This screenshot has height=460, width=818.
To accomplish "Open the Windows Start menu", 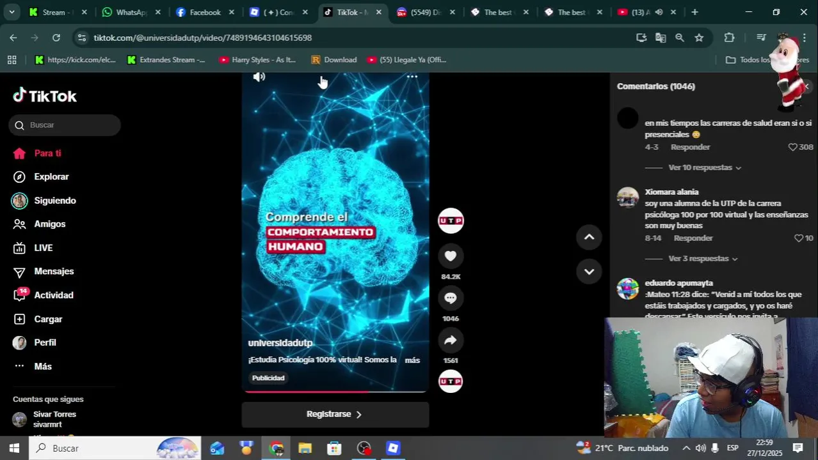I will (x=14, y=448).
